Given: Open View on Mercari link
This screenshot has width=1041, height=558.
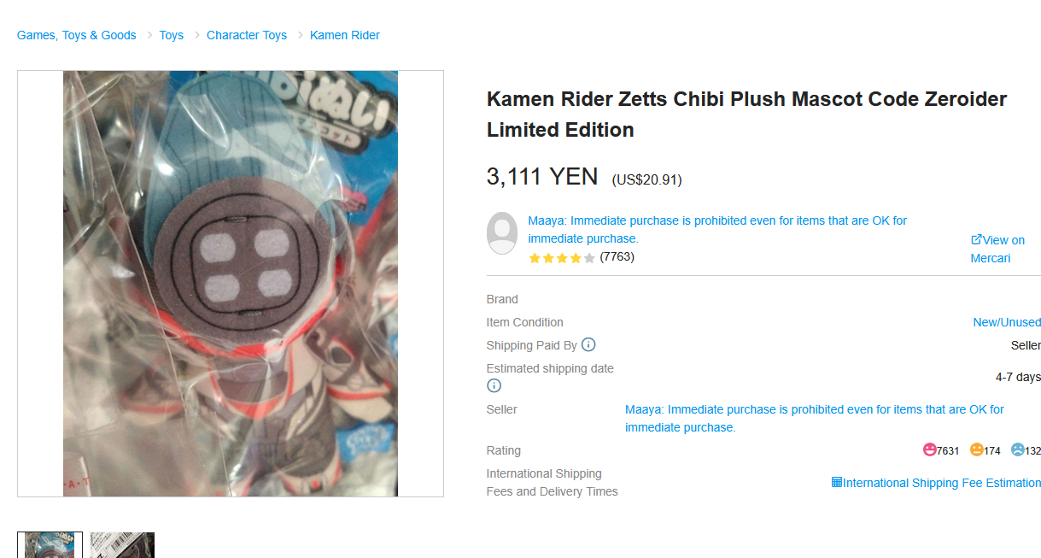Looking at the screenshot, I should (997, 249).
